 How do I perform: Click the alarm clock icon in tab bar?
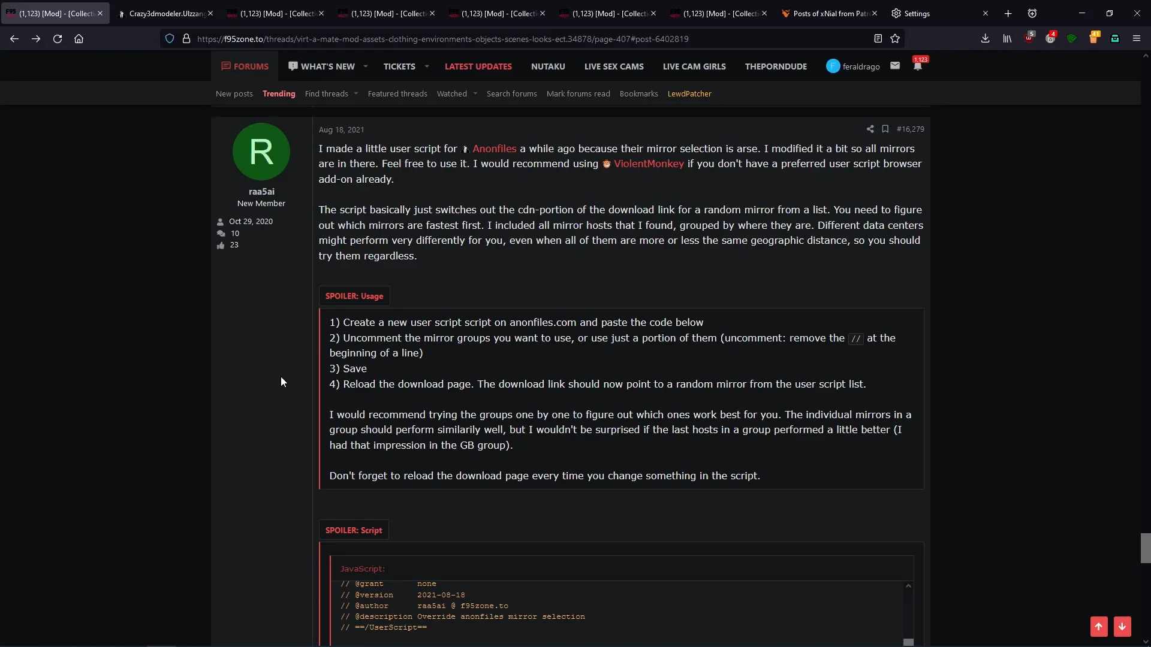point(1032,13)
